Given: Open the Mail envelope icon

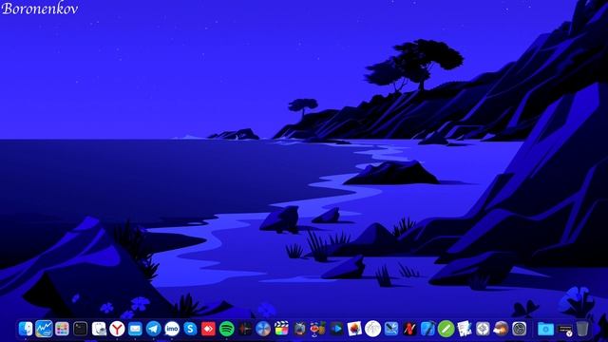Looking at the screenshot, I should [135, 329].
